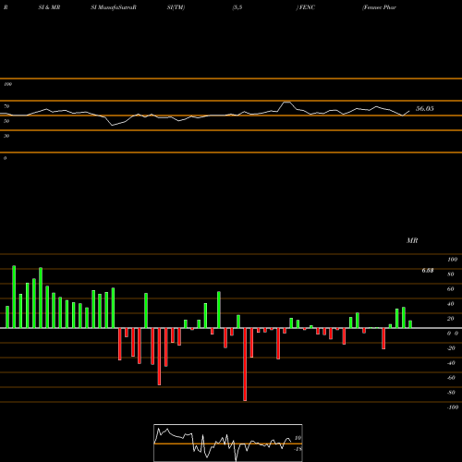The width and height of the screenshot is (462, 462).
Task: Click the RSI axis label 30
Action: point(6,136)
